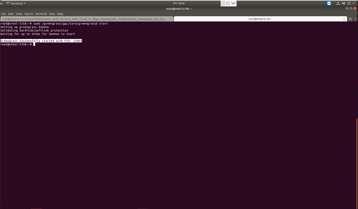Image resolution: width=358 pixels, height=209 pixels.
Task: Open the Terminal menu in the menu bar
Action: pyautogui.click(x=41, y=14)
